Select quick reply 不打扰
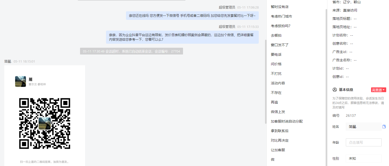The width and height of the screenshot is (389, 166). click(x=276, y=74)
